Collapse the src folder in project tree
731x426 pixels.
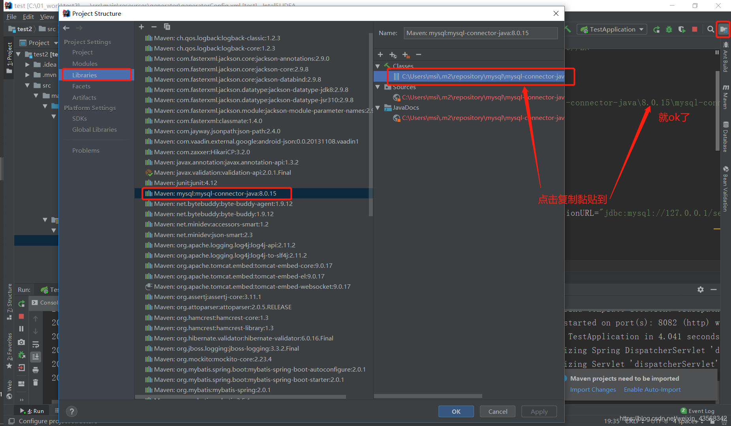(x=27, y=85)
